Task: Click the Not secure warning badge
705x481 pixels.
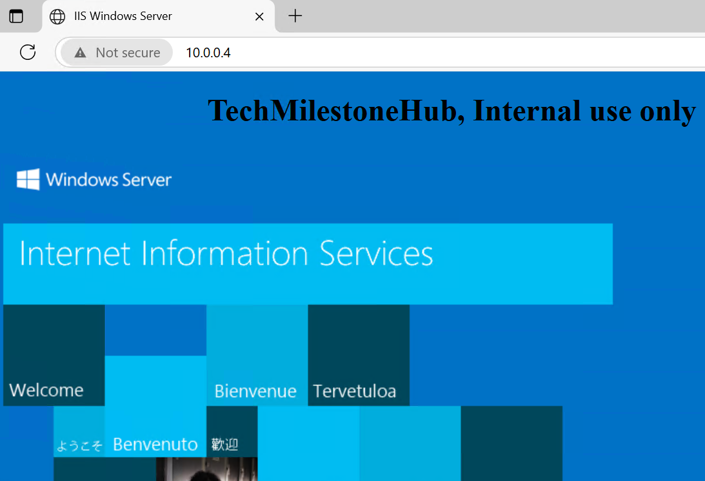Action: pos(117,53)
